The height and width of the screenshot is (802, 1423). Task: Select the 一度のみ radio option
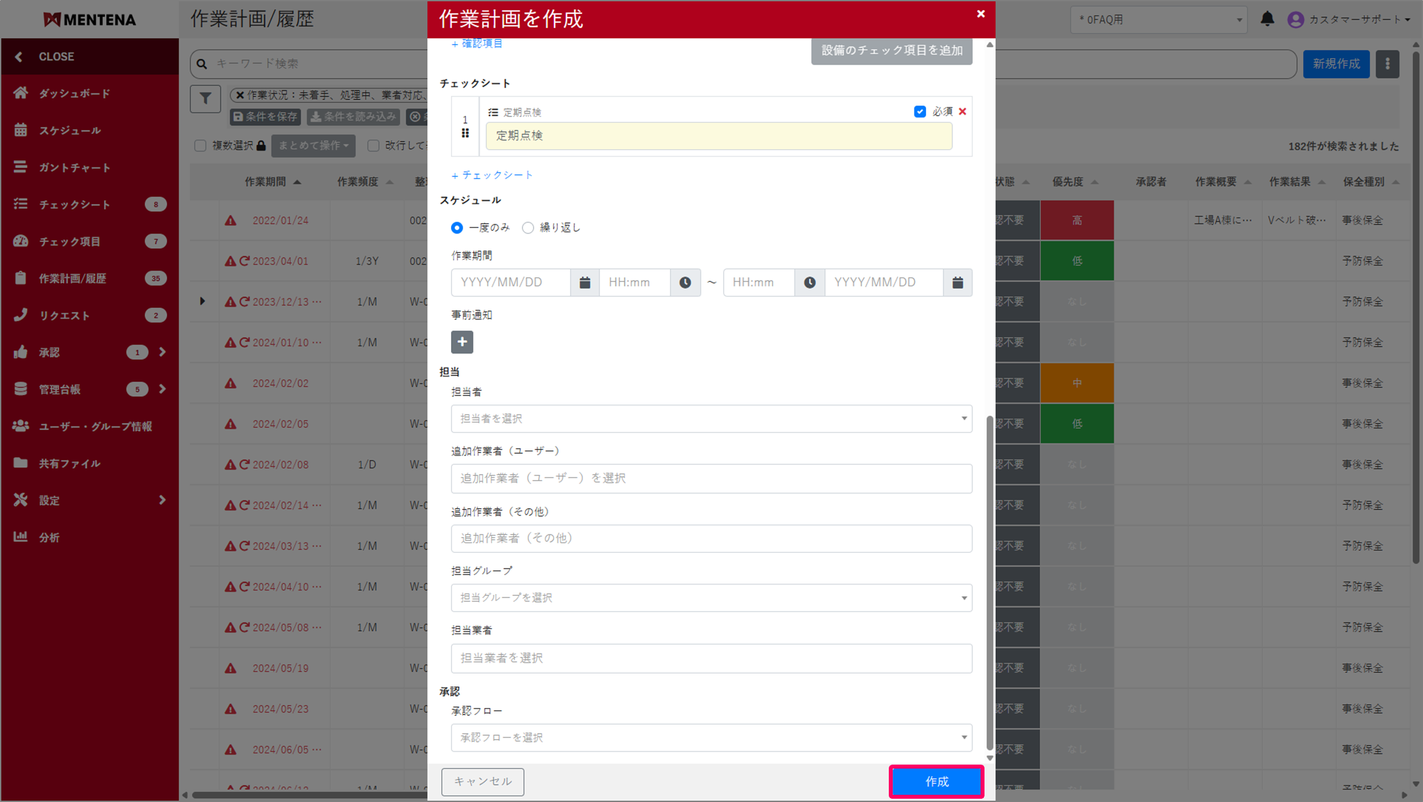[457, 228]
